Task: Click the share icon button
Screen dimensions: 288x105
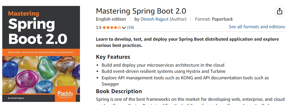Action: 280,11
